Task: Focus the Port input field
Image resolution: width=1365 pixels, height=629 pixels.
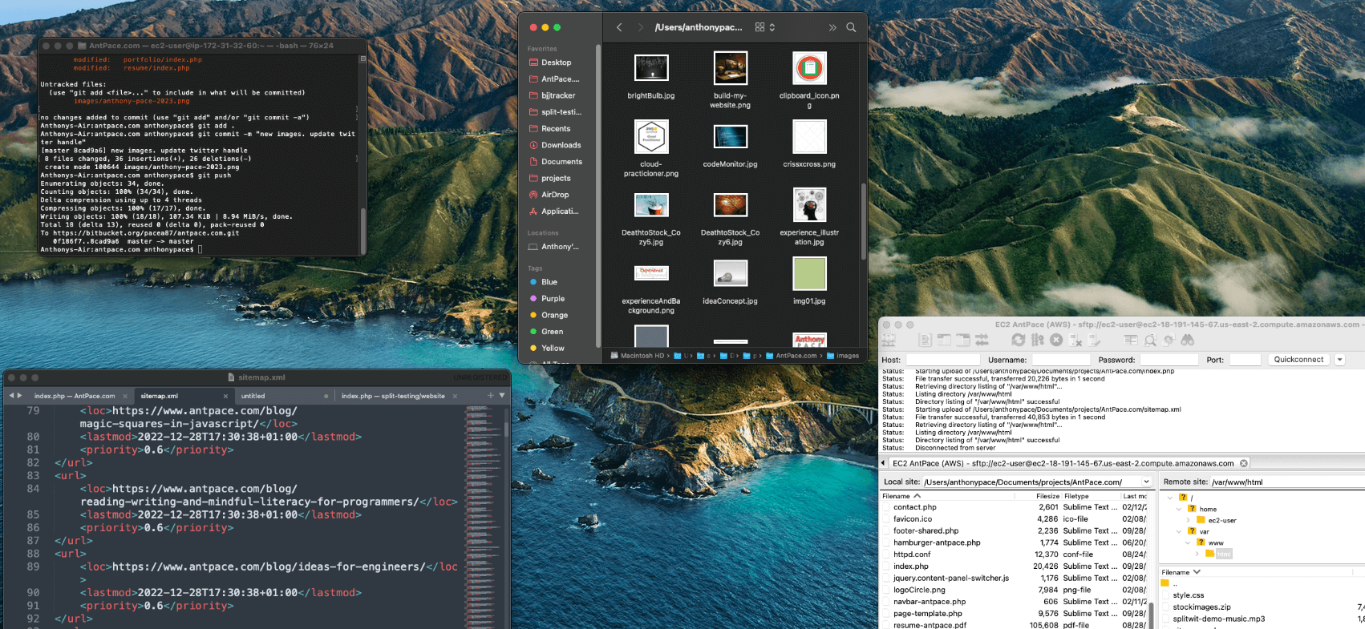Action: (1246, 360)
